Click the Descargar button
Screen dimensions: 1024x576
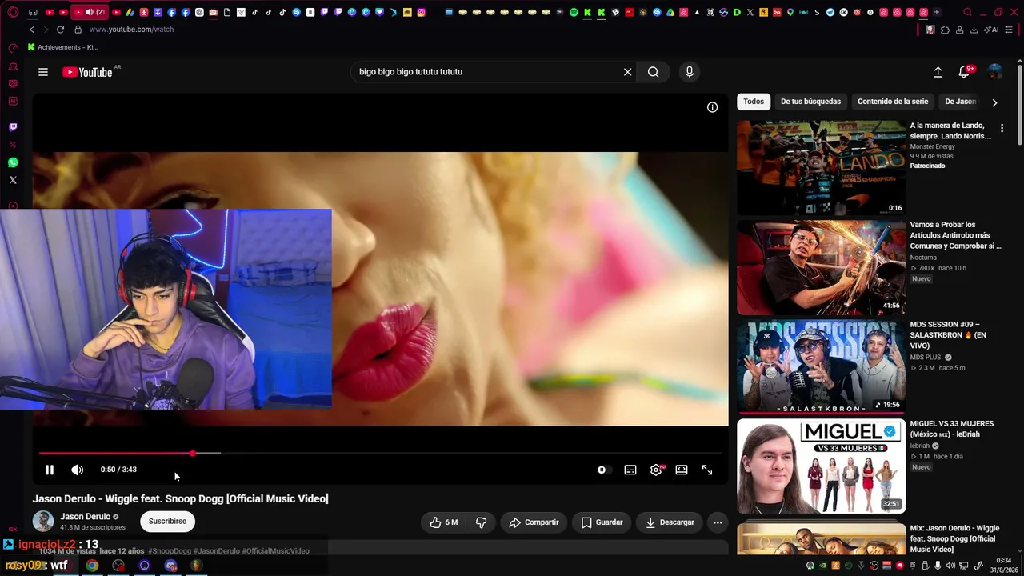pos(670,522)
